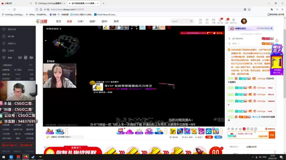Image resolution: width=286 pixels, height=160 pixels.
Task: Open CS:GO News bookmark in bookmarks bar
Action: point(105,15)
